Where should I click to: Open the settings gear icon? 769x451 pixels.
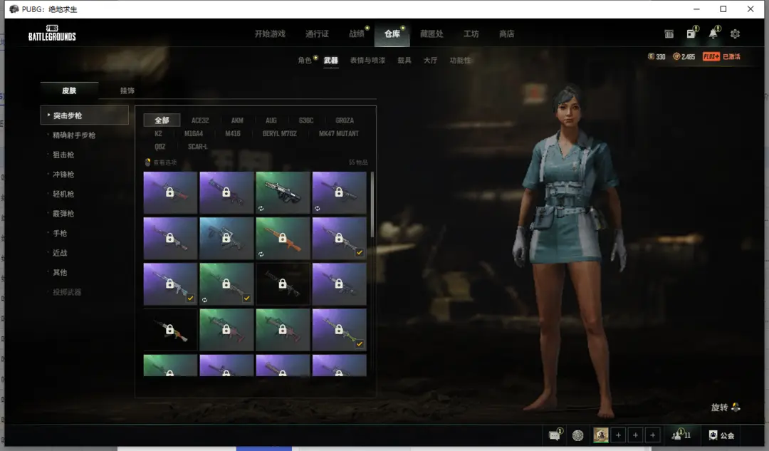tap(735, 34)
